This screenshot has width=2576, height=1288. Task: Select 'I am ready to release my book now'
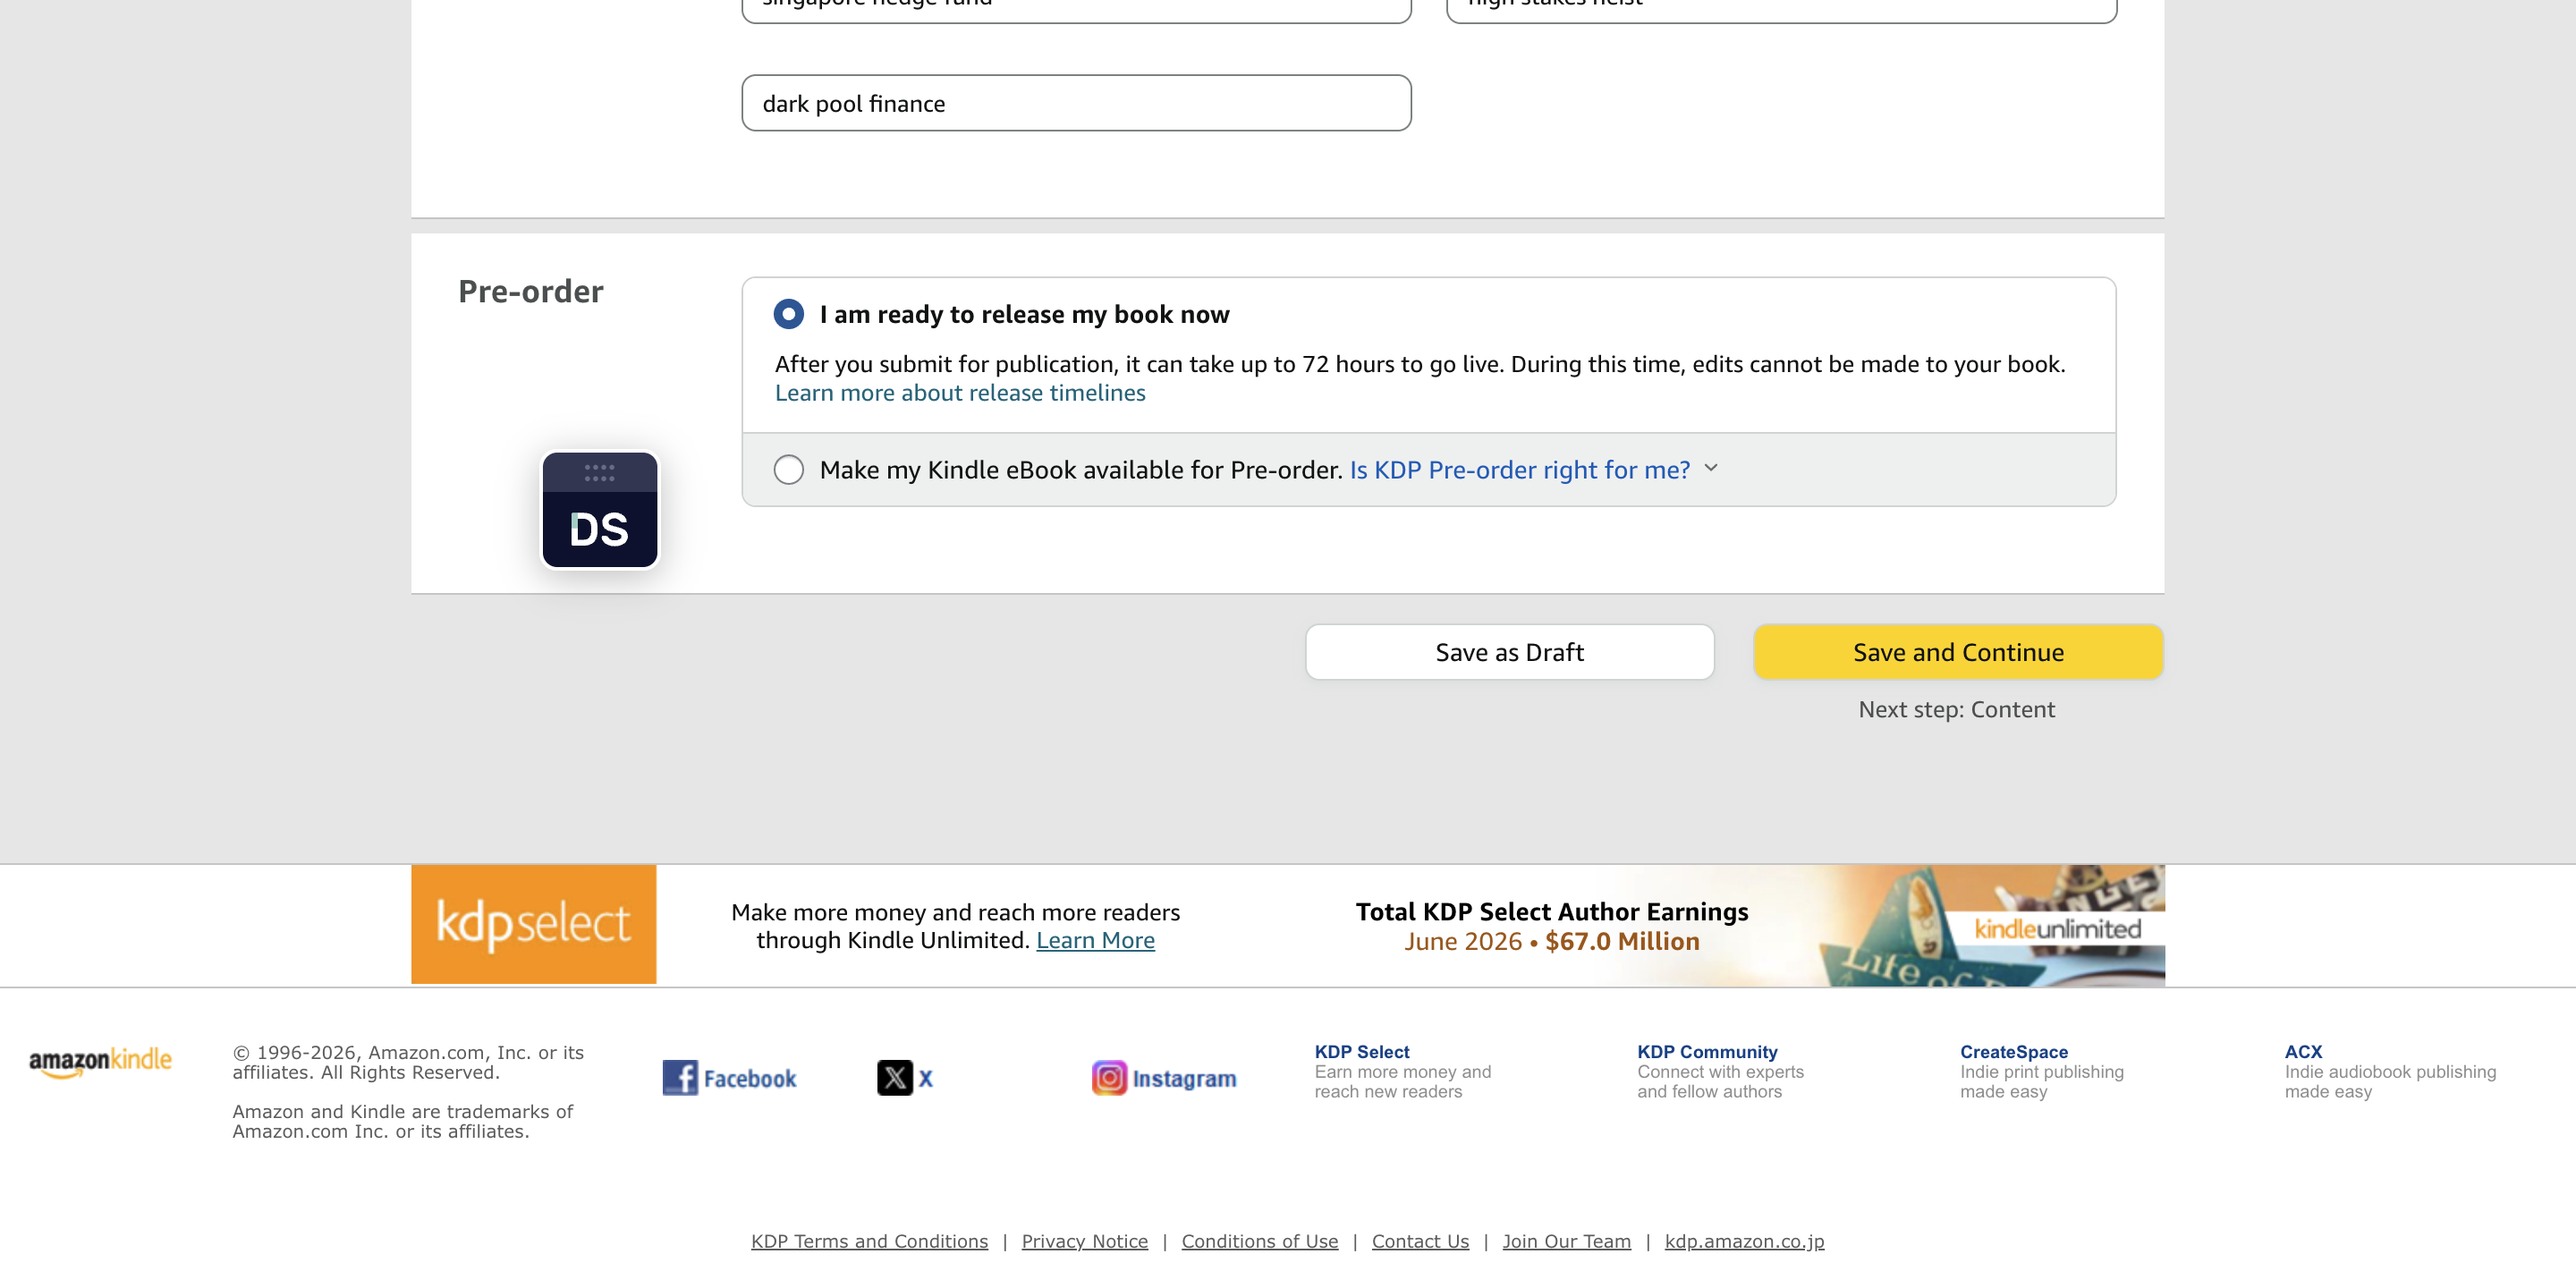[789, 314]
